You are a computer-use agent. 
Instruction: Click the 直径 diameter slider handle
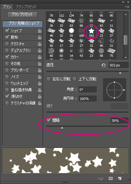click(120, 73)
